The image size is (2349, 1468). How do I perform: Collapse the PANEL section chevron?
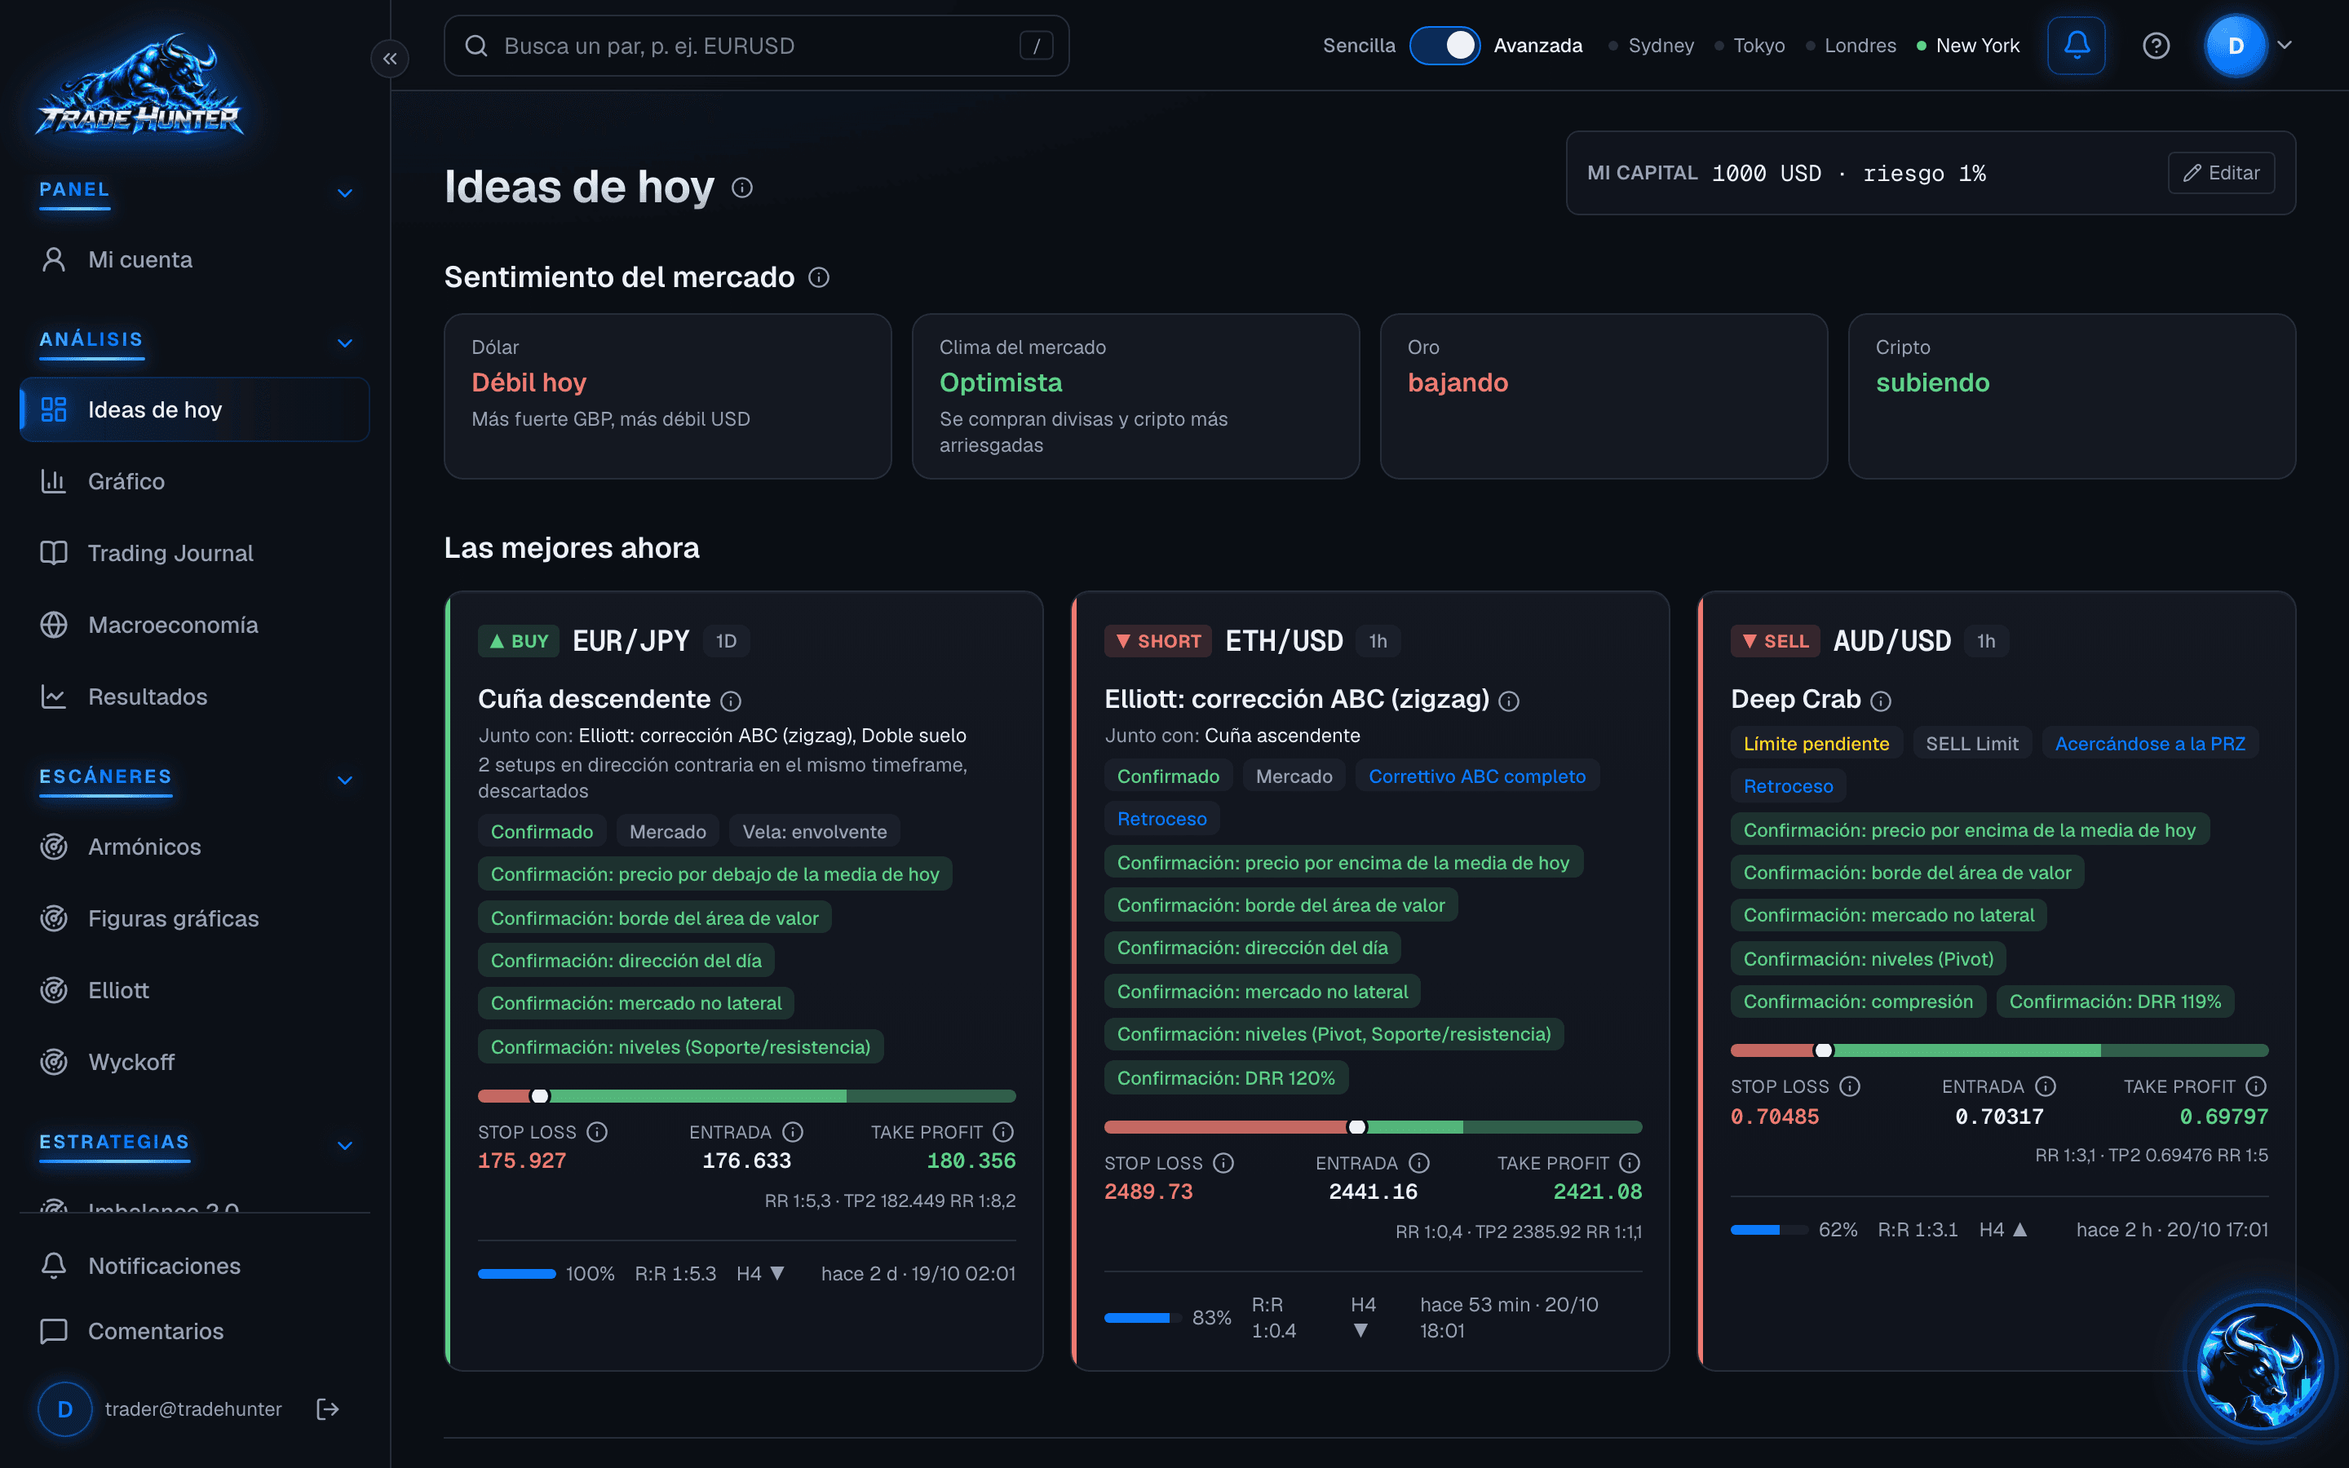point(344,193)
